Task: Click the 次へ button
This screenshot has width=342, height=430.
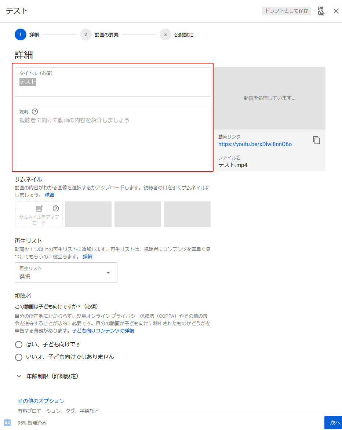Action: (333, 423)
